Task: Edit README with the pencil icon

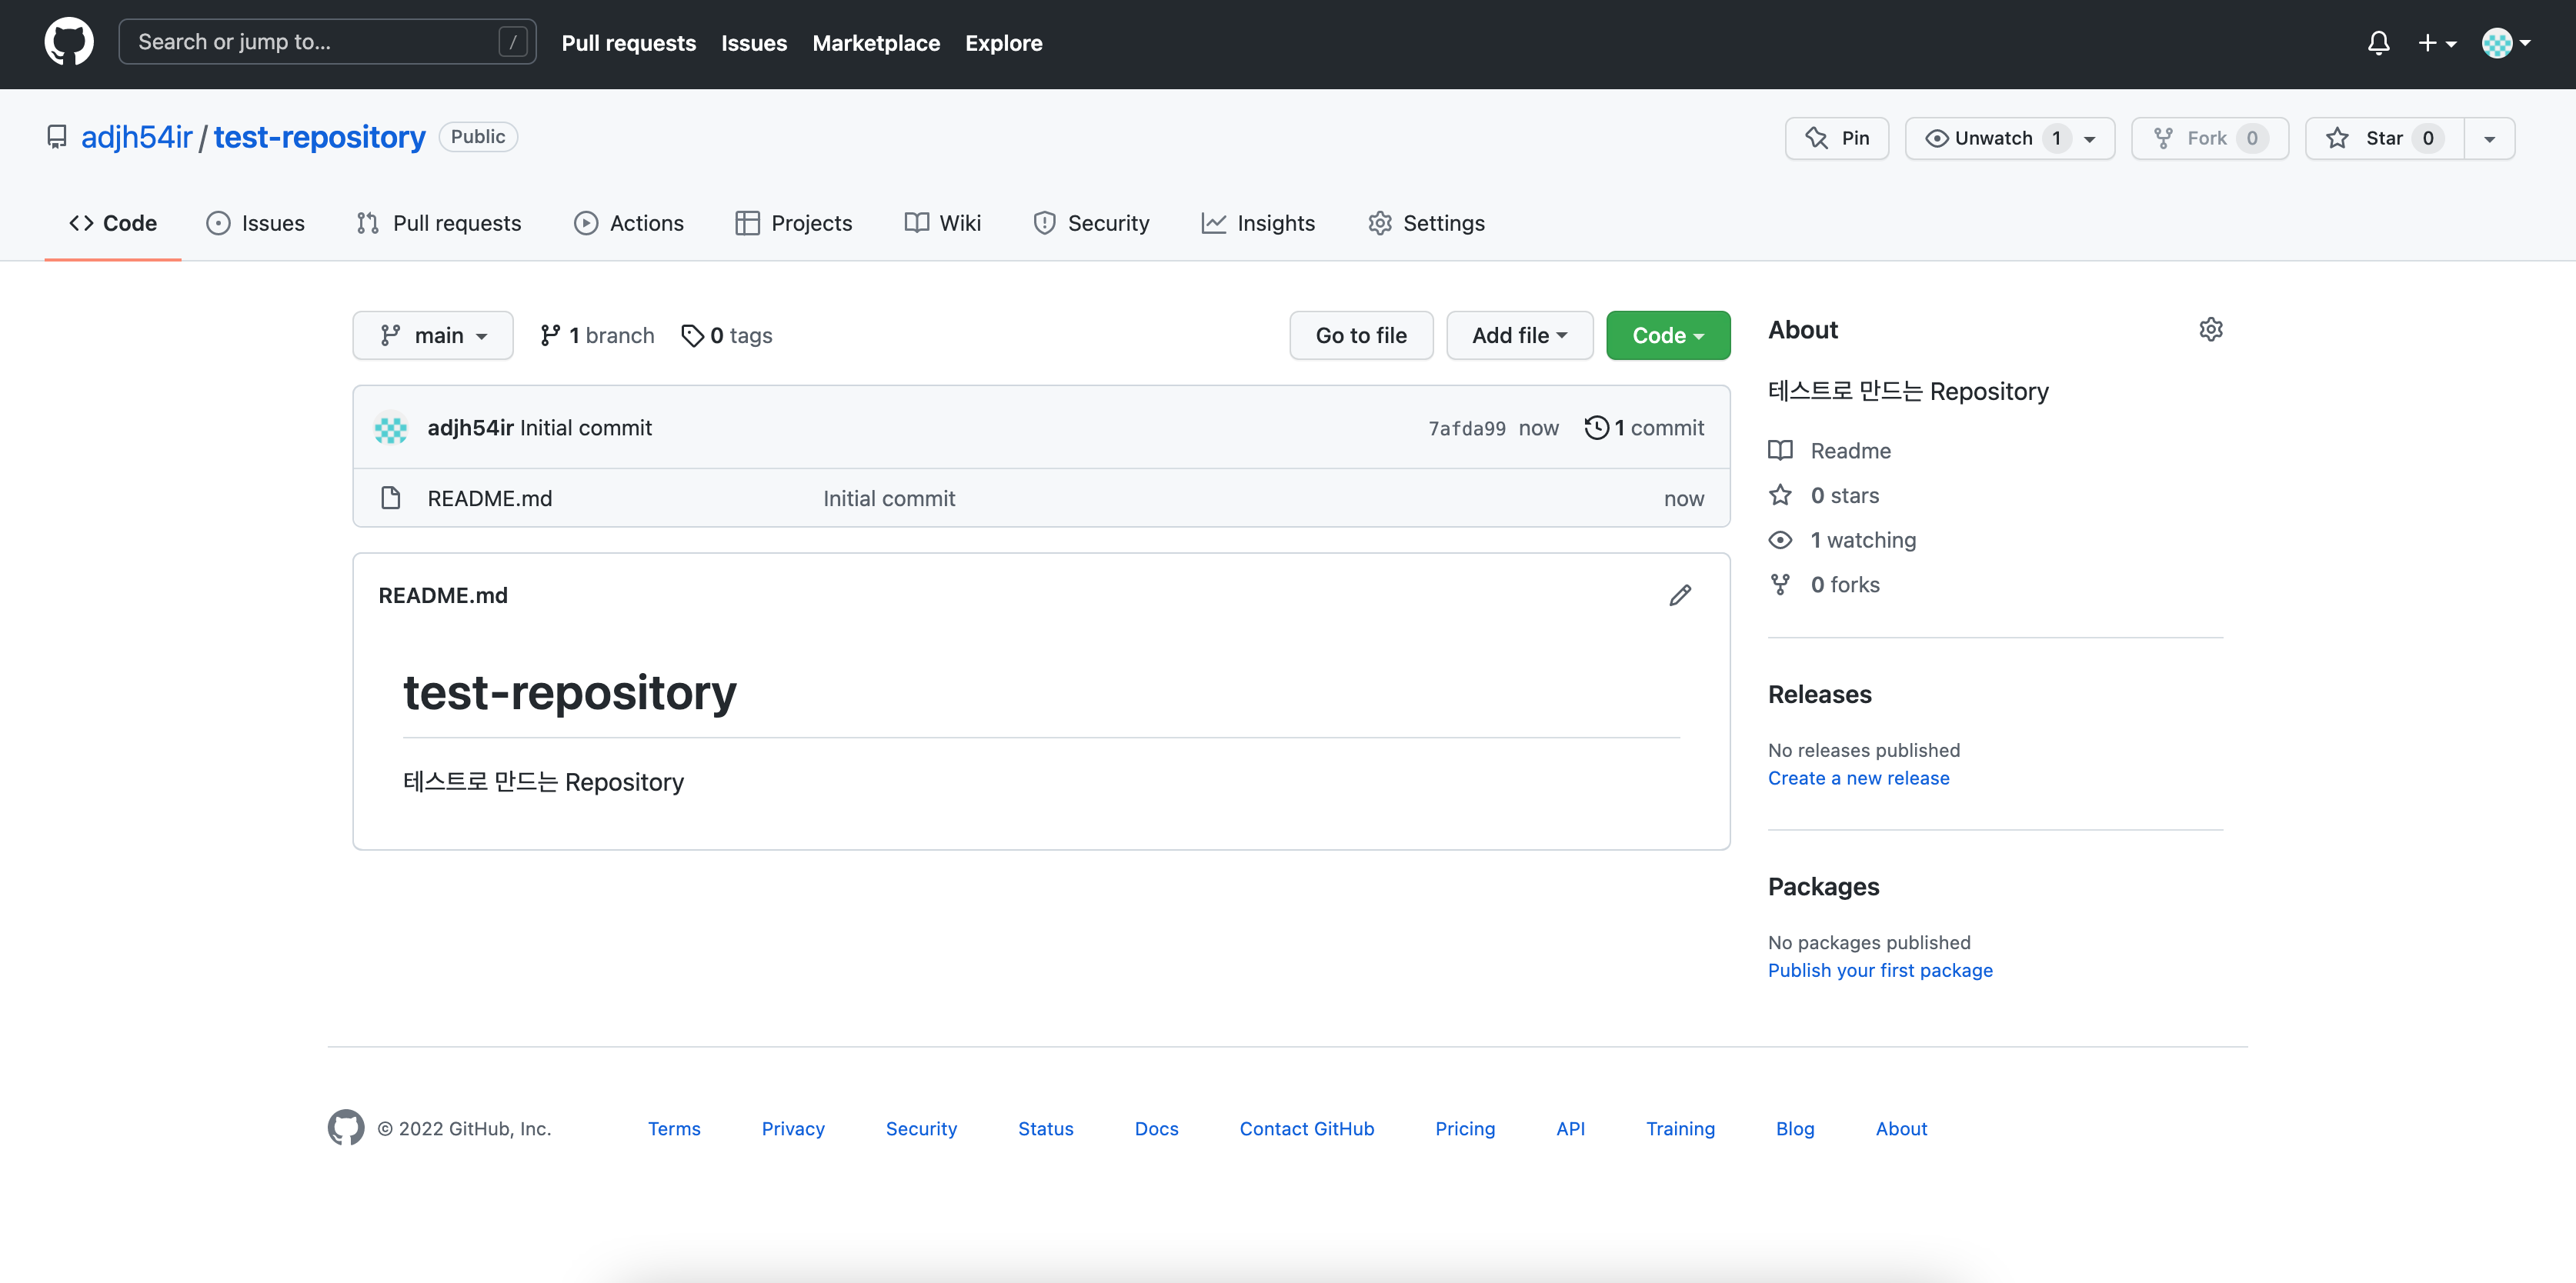Action: pyautogui.click(x=1680, y=595)
